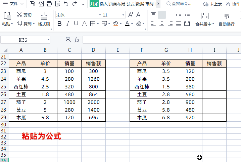241x162 pixels.
Task: Toggle underline formatting
Action: tap(76, 24)
